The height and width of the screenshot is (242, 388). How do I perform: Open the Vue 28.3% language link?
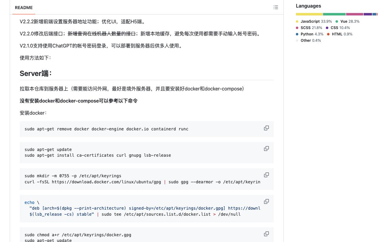point(347,21)
